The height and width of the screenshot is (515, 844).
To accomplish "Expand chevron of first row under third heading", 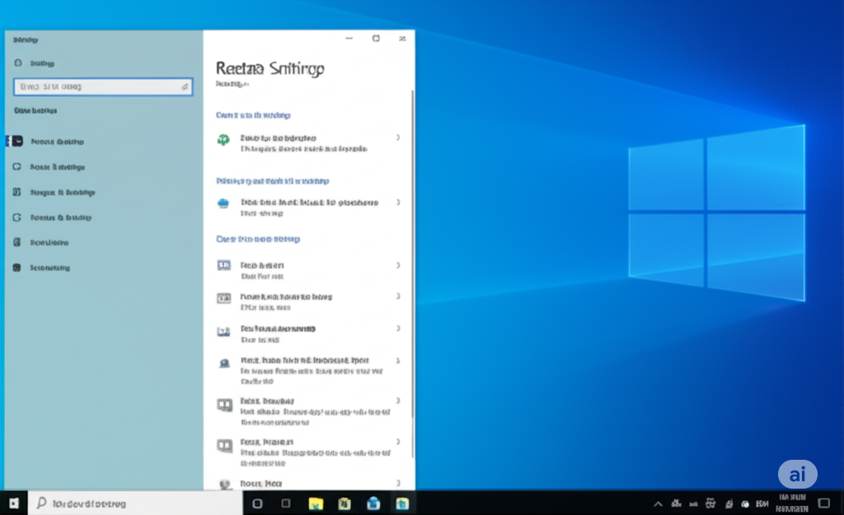I will (x=398, y=265).
